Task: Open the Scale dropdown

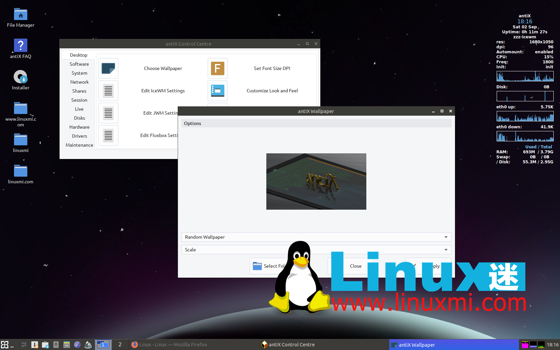Action: pyautogui.click(x=316, y=250)
